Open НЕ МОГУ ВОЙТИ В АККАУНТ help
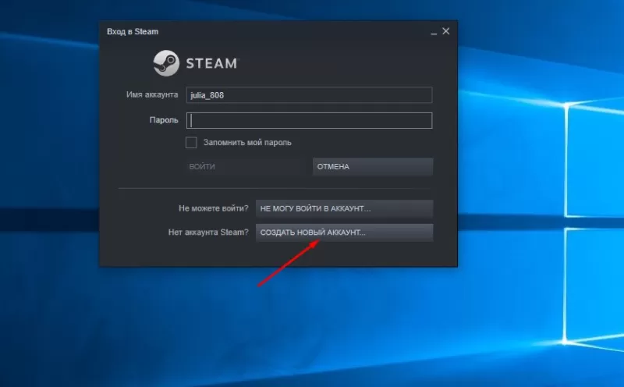 click(344, 208)
